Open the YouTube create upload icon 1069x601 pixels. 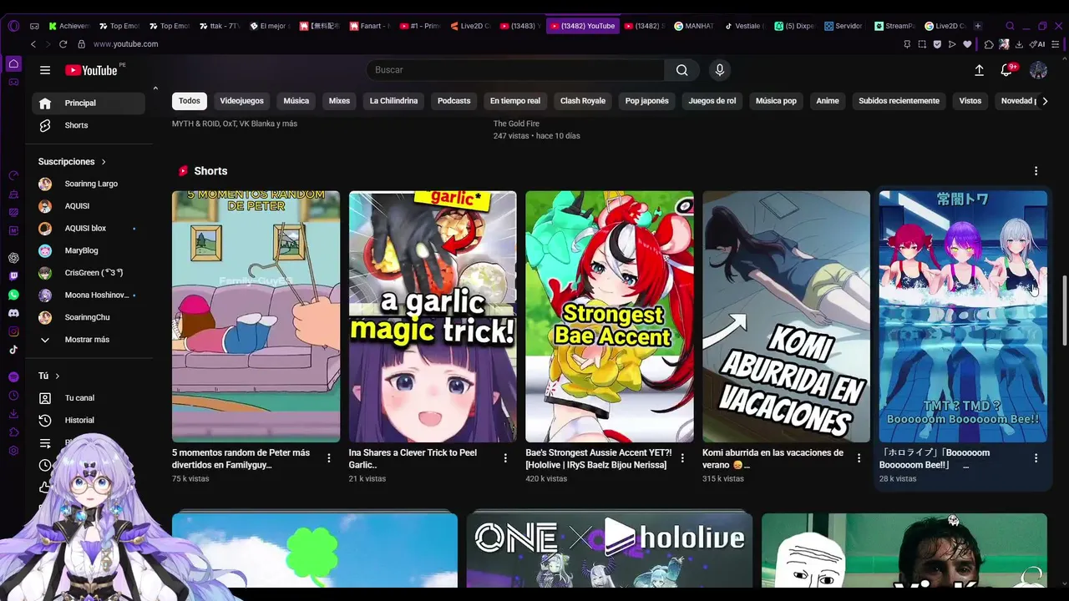(x=979, y=70)
